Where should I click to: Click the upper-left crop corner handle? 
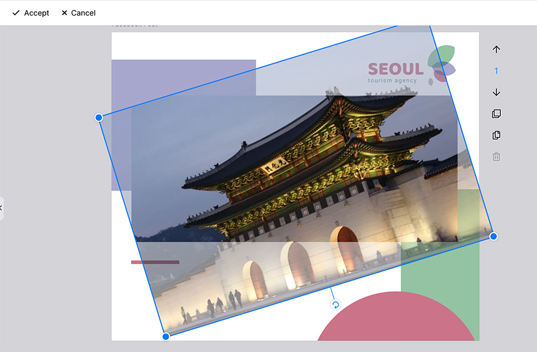pos(98,118)
